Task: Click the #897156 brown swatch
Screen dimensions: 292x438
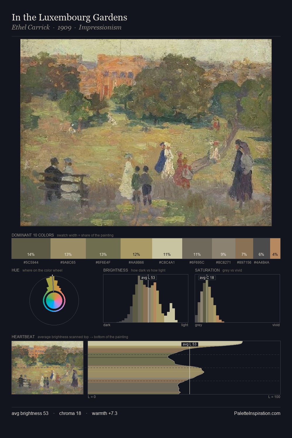Action: pyautogui.click(x=244, y=248)
